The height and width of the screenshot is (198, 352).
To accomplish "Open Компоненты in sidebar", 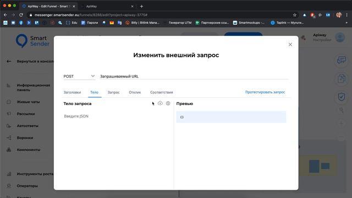I will click(28, 150).
